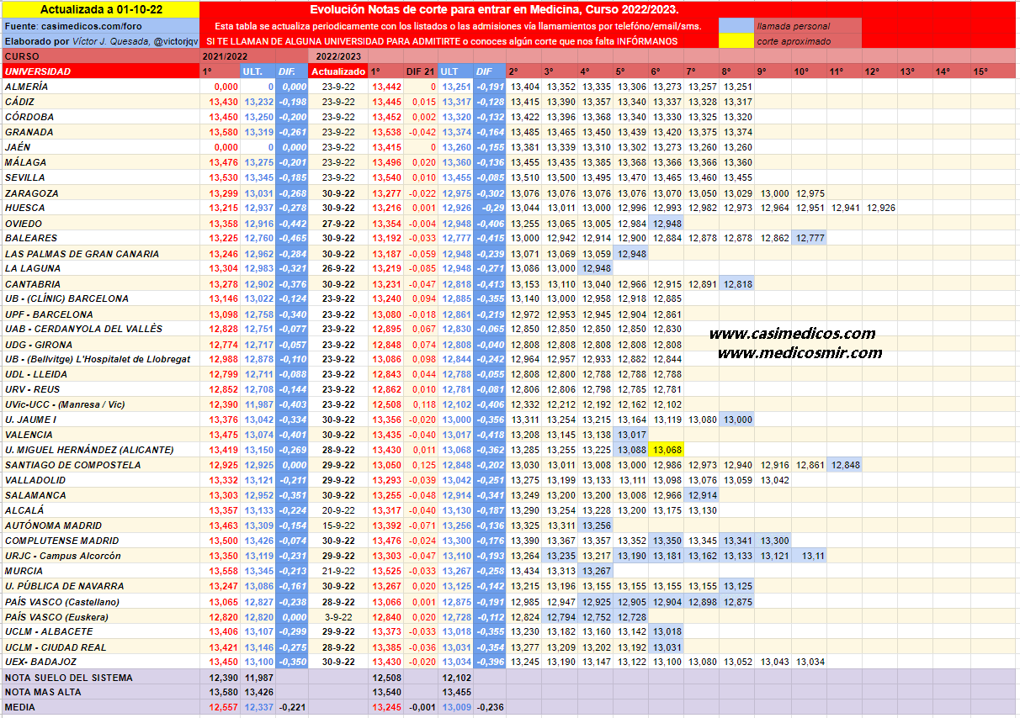The width and height of the screenshot is (1020, 718).
Task: Click Granada's 2021/2022 first cutoff '13,580'
Action: tap(222, 132)
